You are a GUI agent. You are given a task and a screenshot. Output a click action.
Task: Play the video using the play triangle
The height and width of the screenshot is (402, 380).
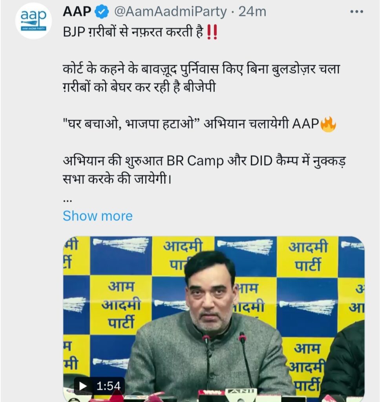click(x=82, y=386)
